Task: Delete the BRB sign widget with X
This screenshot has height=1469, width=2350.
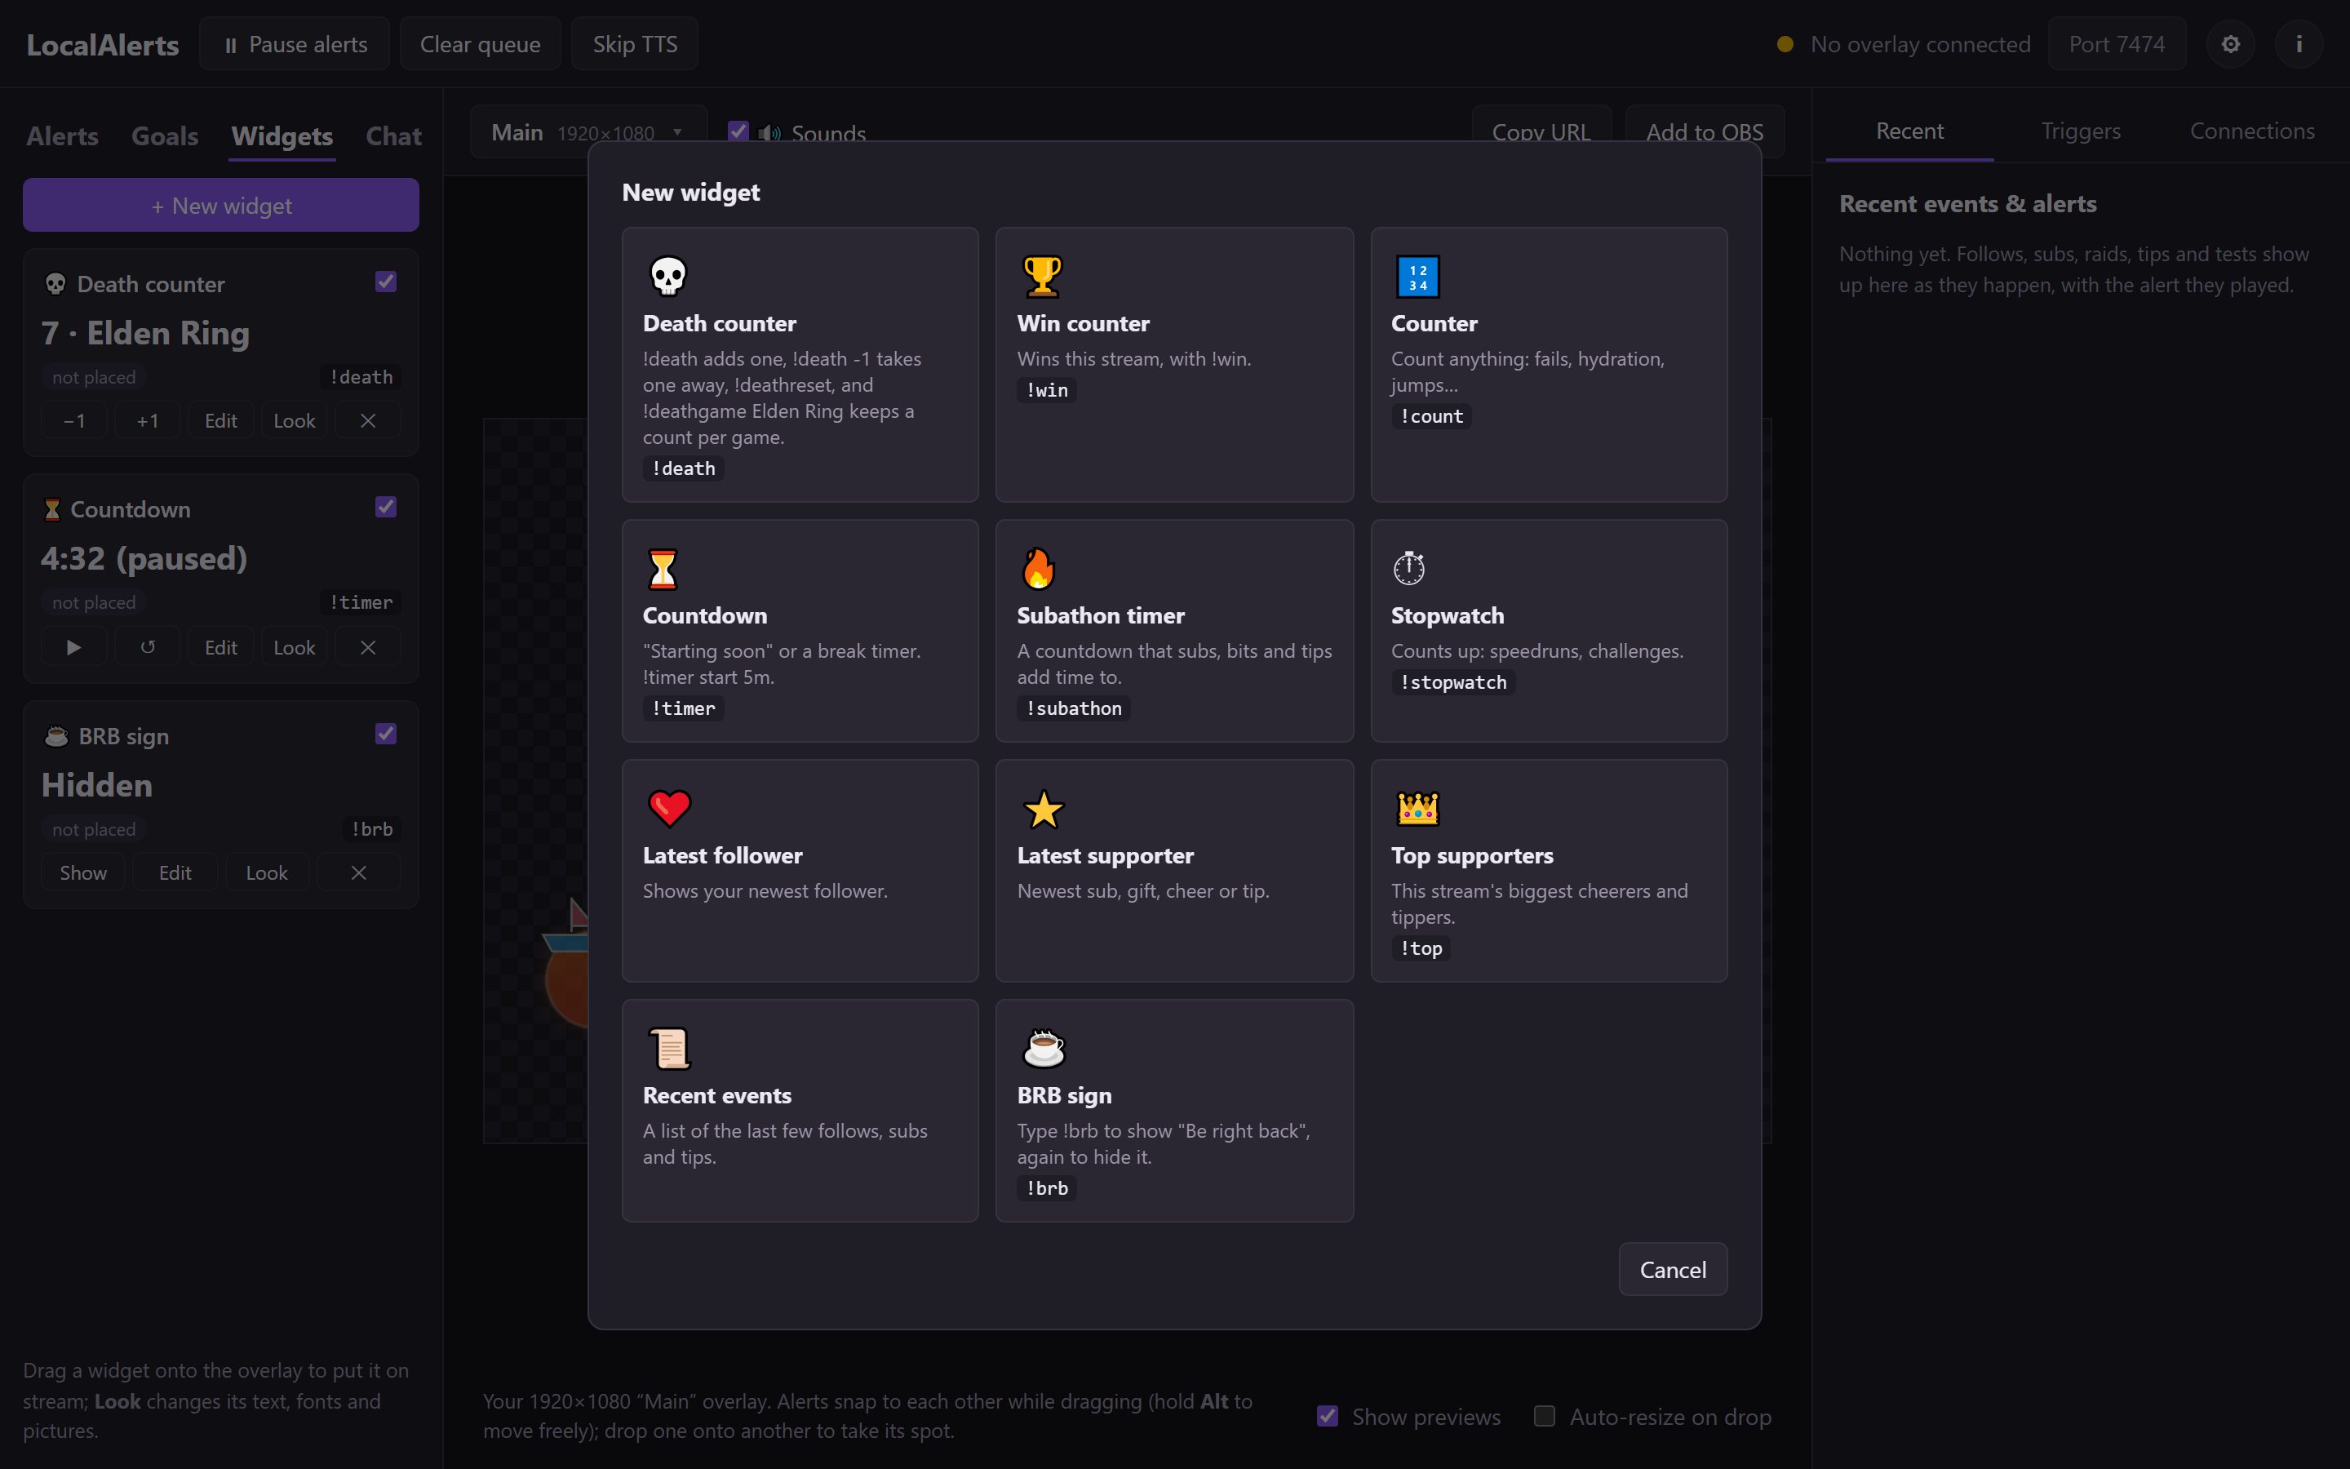Action: pyautogui.click(x=358, y=872)
